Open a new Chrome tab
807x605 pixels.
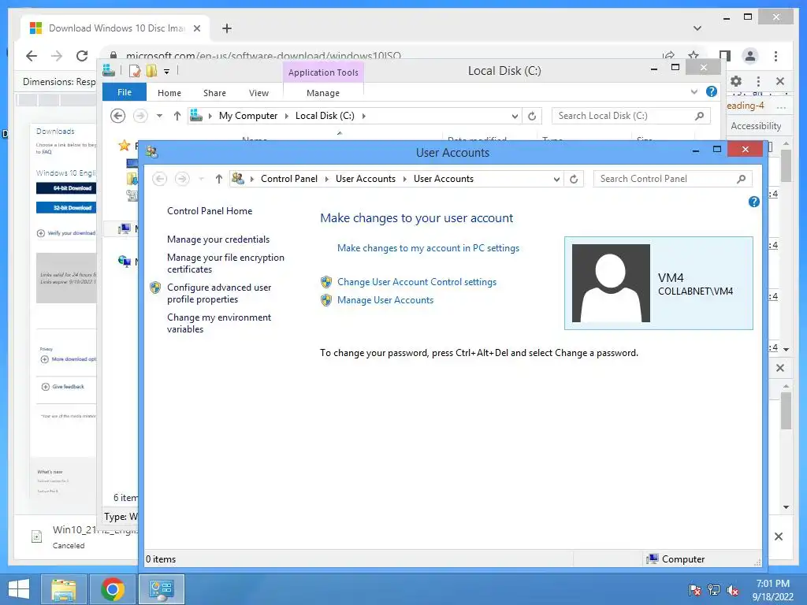pyautogui.click(x=227, y=28)
